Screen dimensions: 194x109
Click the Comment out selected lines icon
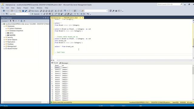(75, 14)
